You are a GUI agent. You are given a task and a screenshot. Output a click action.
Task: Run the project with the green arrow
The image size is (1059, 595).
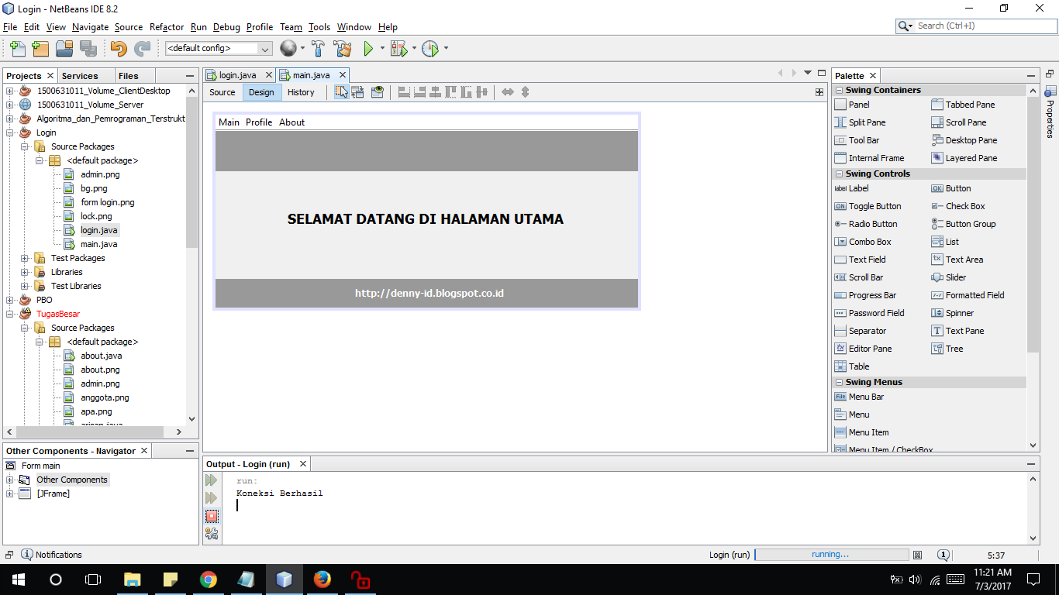tap(367, 48)
